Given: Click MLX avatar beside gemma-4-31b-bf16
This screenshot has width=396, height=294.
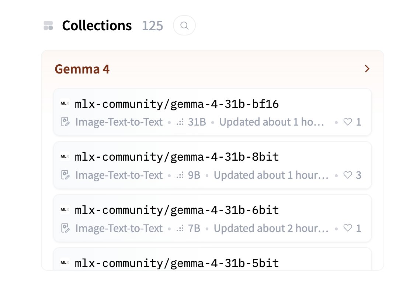Looking at the screenshot, I should tap(65, 104).
